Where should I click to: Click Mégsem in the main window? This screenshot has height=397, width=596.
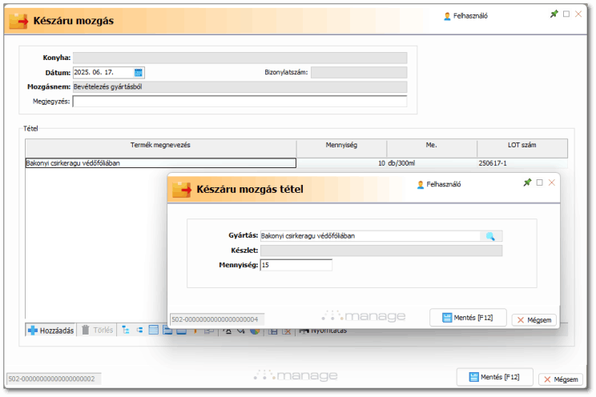561,379
